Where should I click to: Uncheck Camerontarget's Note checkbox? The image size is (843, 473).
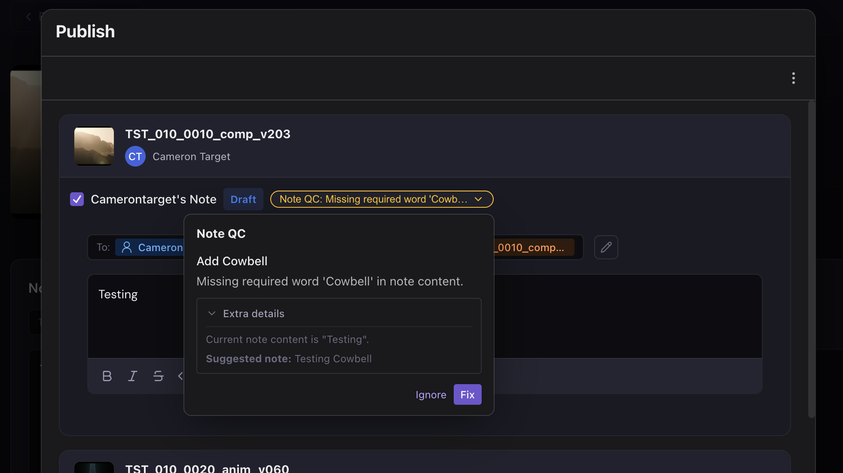coord(77,199)
